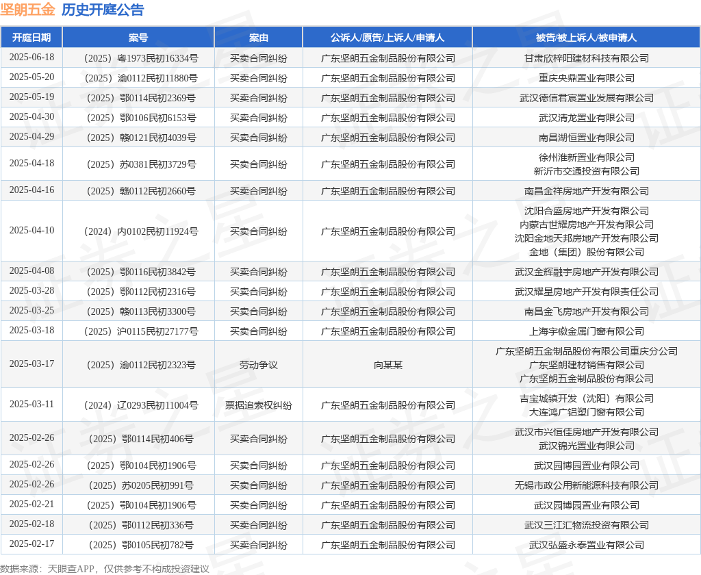Select defendant 武汉金辉融宇房地产开发有限公司
This screenshot has height=575, width=701.
point(587,272)
